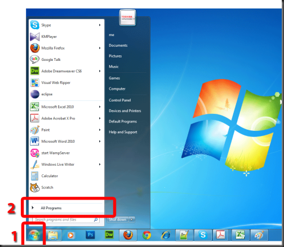Image resolution: width=284 pixels, height=247 pixels.
Task: Expand Microsoft Word 2010 jump list arrow
Action: click(x=100, y=142)
